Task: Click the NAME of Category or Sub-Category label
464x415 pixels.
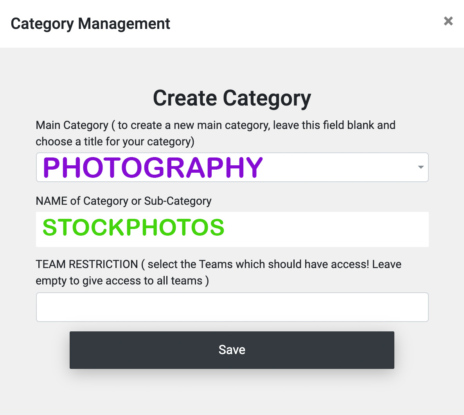Action: coord(124,201)
